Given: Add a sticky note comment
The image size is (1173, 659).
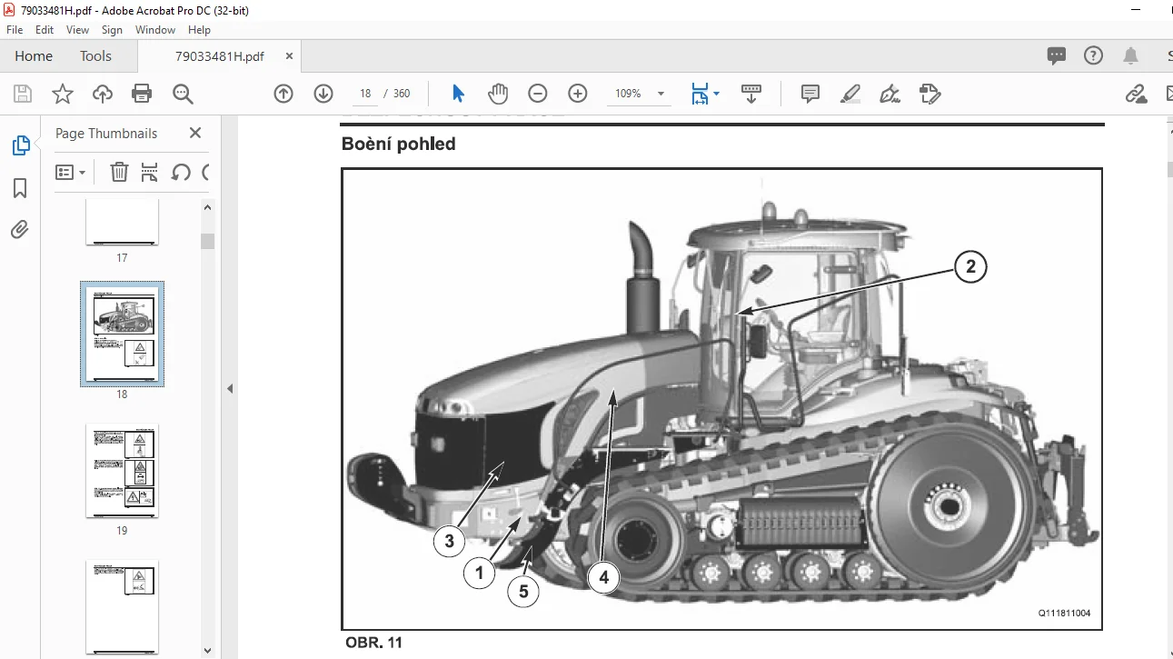Looking at the screenshot, I should [810, 94].
